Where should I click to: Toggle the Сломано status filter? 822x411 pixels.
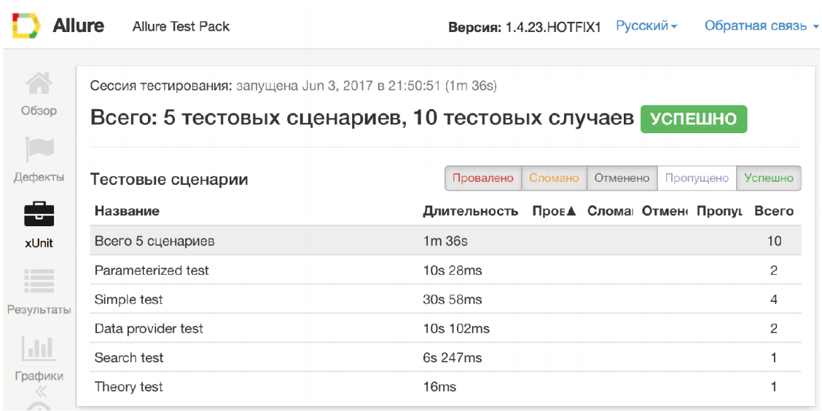pyautogui.click(x=554, y=178)
